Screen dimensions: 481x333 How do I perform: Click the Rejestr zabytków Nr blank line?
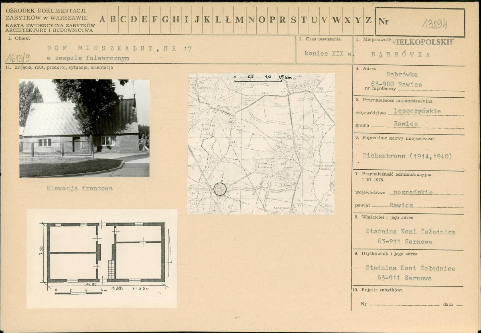[405, 305]
